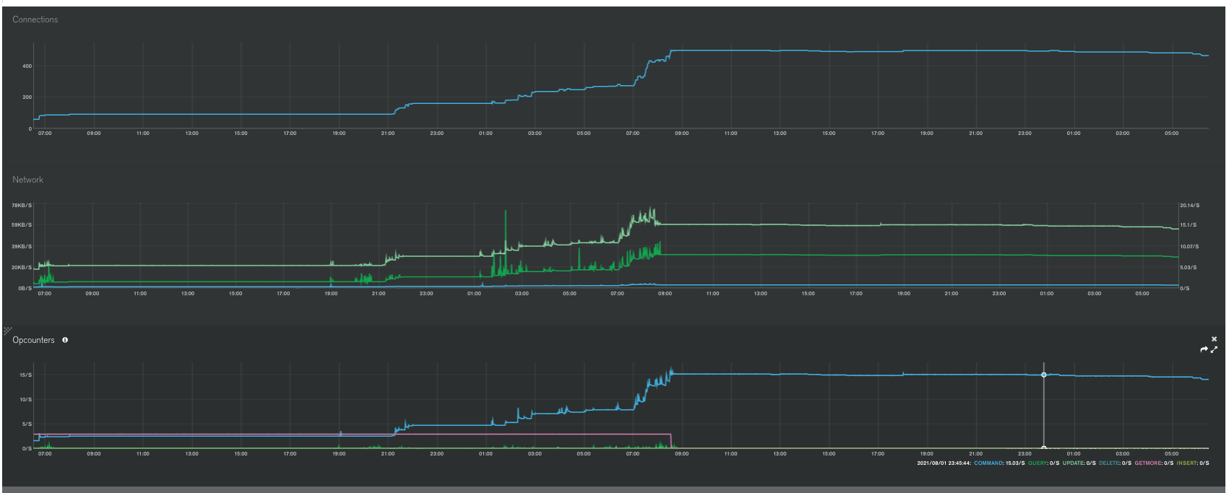Click the tallest green spike in Network chart
Viewport: 1229px width, 493px height.
point(505,213)
